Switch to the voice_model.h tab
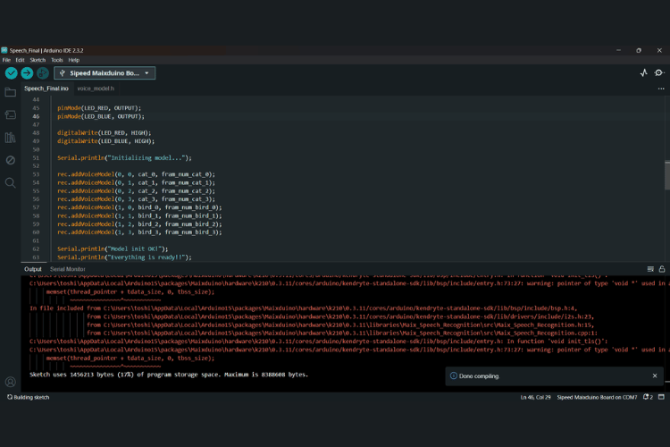The height and width of the screenshot is (447, 670). [x=96, y=89]
